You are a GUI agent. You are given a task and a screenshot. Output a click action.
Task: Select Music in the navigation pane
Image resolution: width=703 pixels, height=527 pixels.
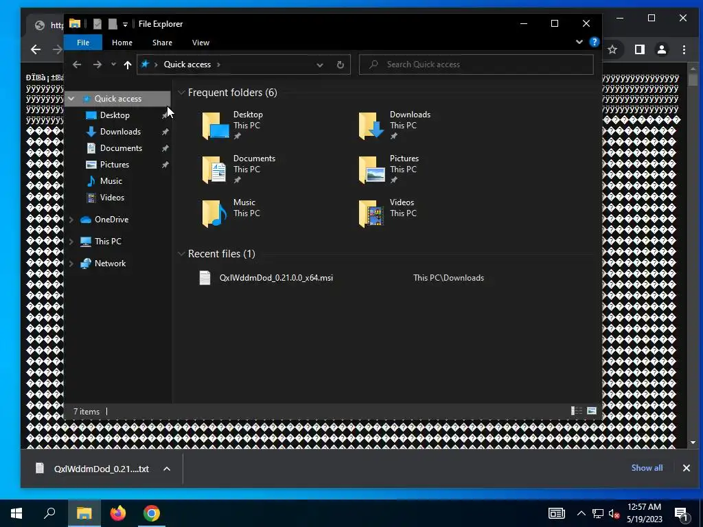pyautogui.click(x=111, y=181)
